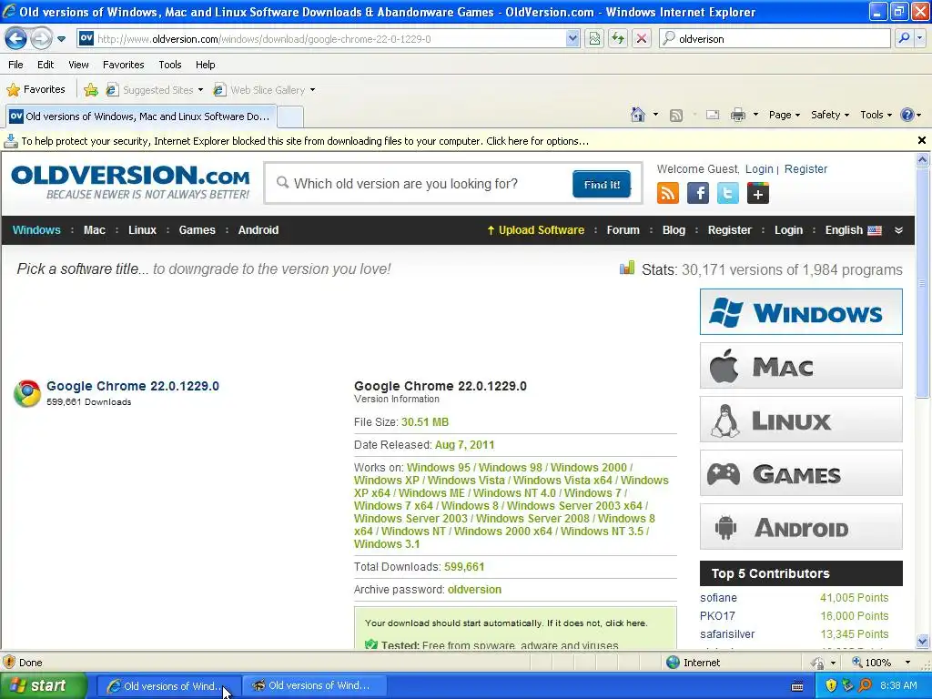
Task: Click the Find it! button
Action: [x=602, y=184]
